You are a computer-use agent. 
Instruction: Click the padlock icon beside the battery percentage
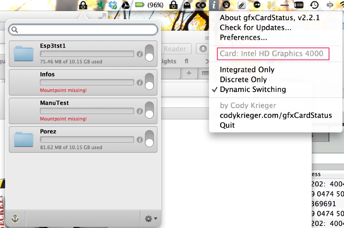click(x=173, y=5)
